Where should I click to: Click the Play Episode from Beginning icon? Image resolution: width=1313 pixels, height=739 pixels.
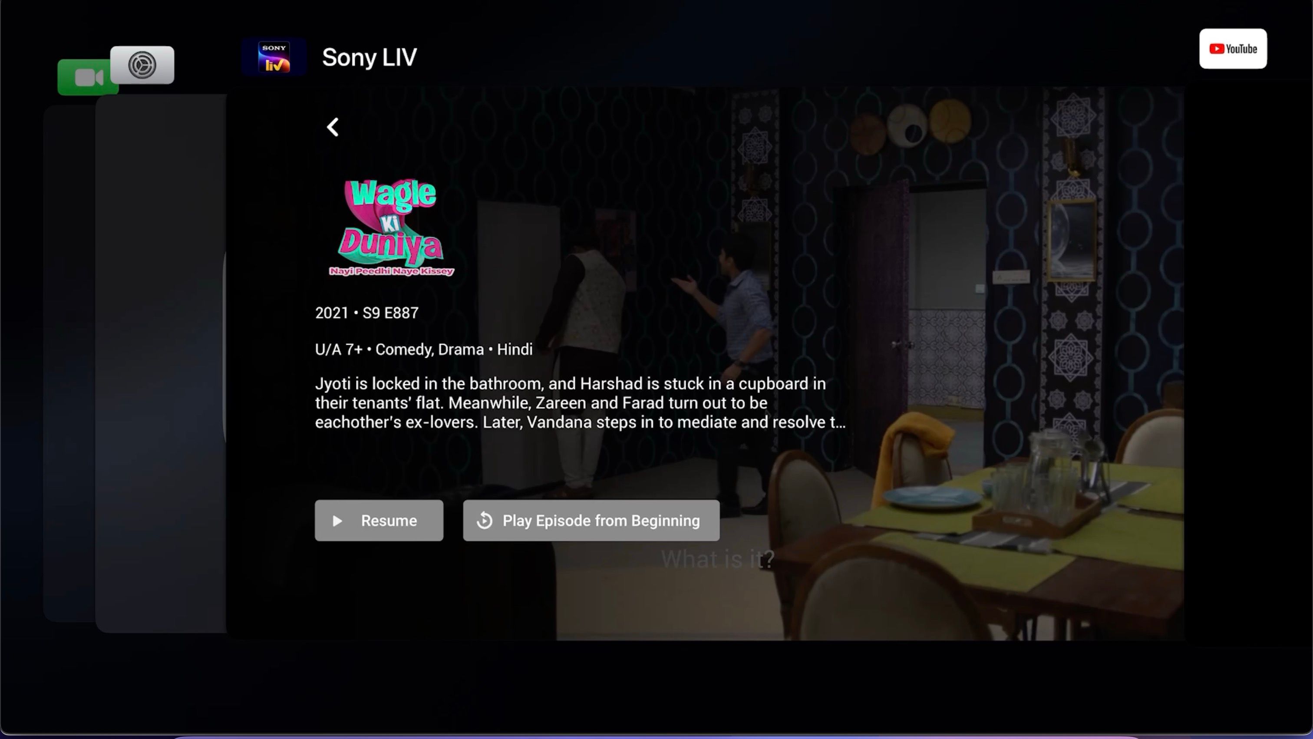tap(485, 521)
